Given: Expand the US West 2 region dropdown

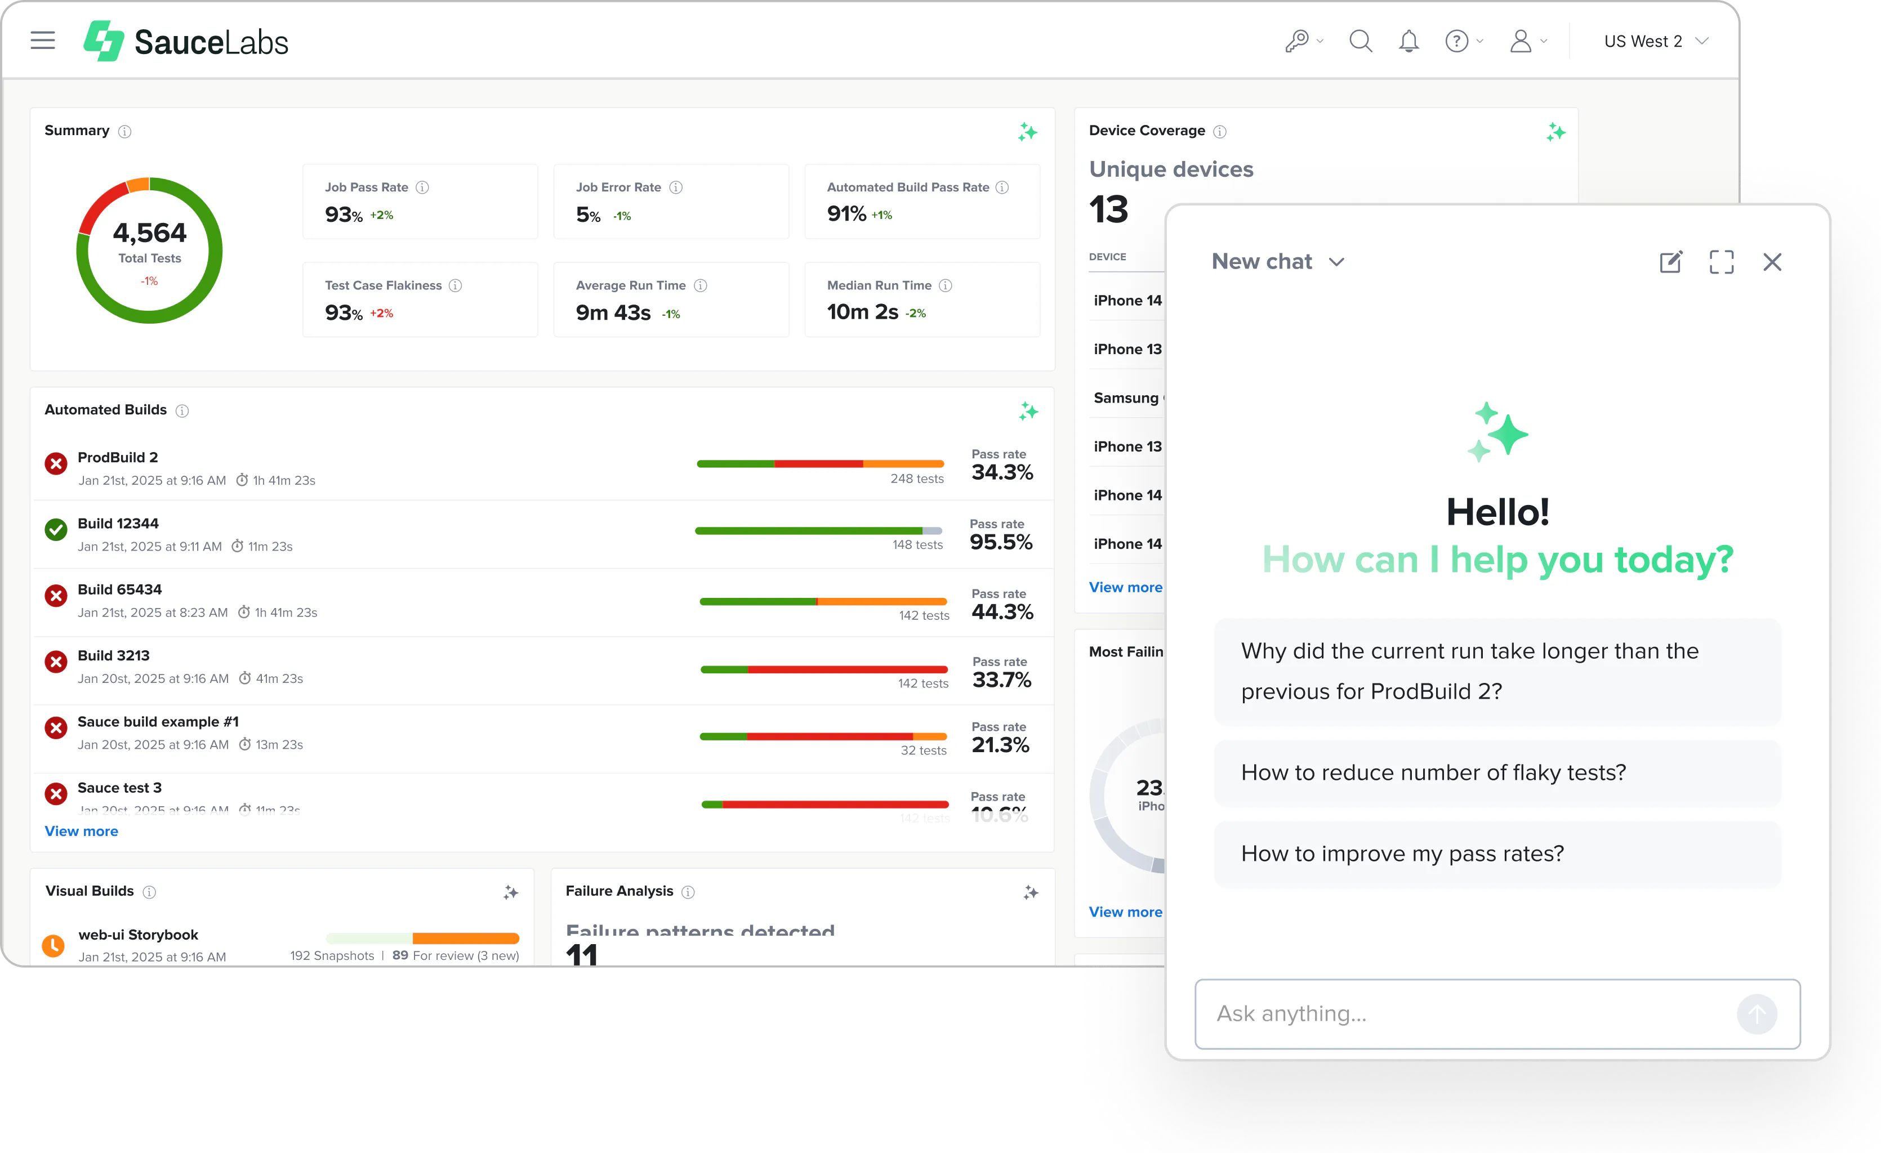Looking at the screenshot, I should coord(1655,41).
